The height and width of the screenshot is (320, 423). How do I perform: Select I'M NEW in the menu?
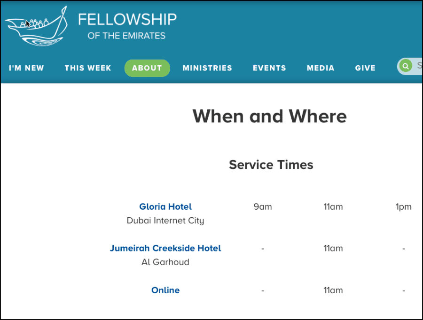click(26, 68)
